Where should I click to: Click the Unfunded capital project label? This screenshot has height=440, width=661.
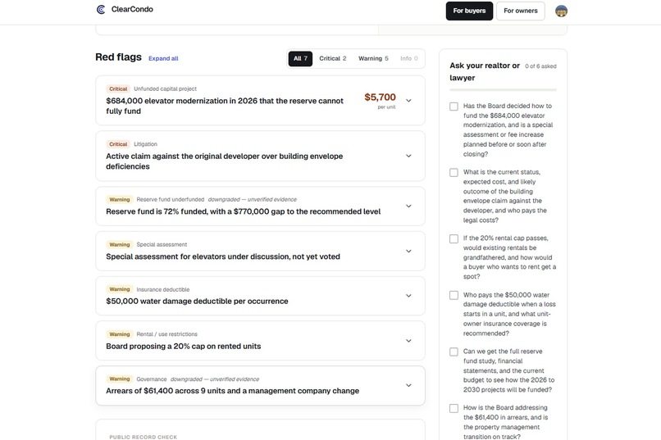point(166,88)
